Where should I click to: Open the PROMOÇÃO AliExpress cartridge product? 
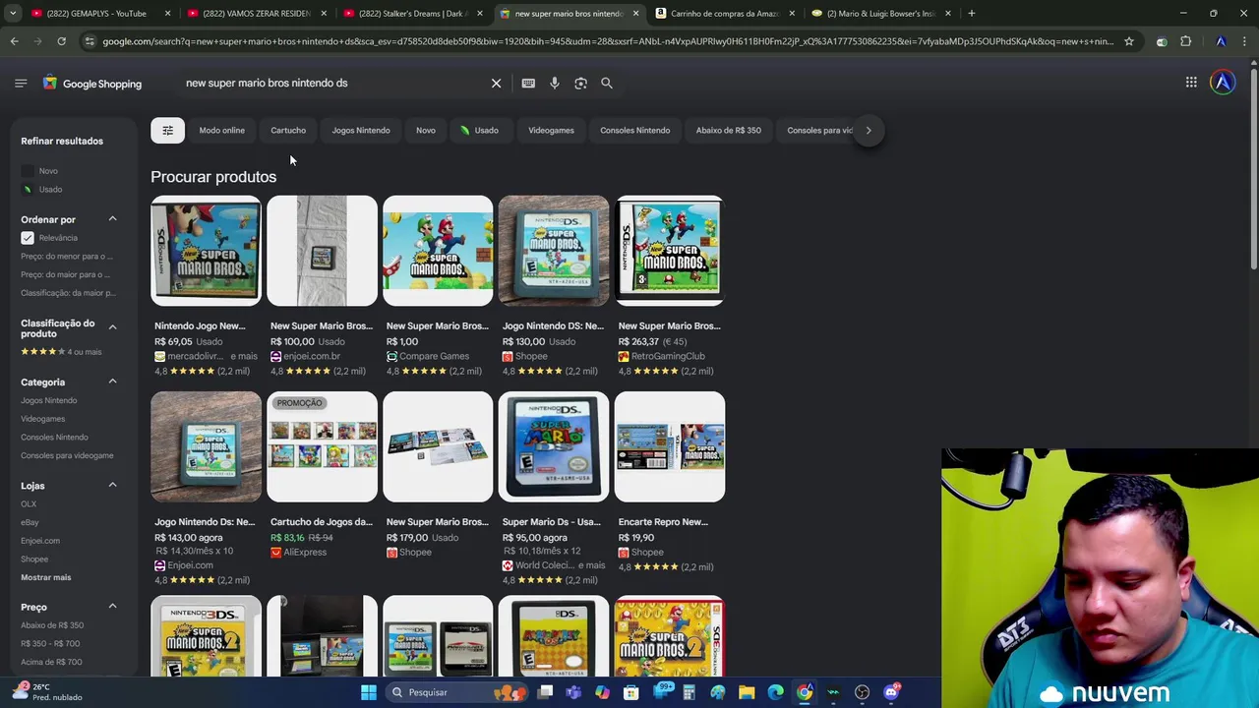[322, 477]
